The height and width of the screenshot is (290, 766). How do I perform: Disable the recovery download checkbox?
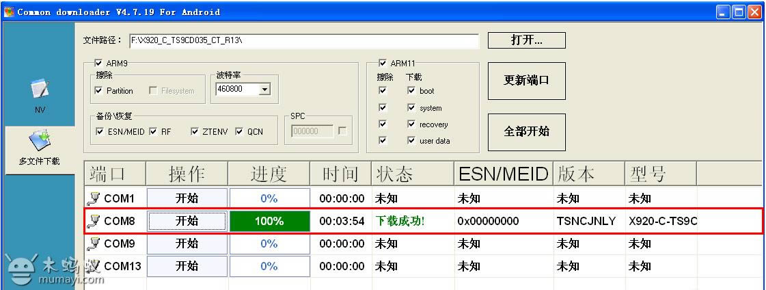(411, 124)
